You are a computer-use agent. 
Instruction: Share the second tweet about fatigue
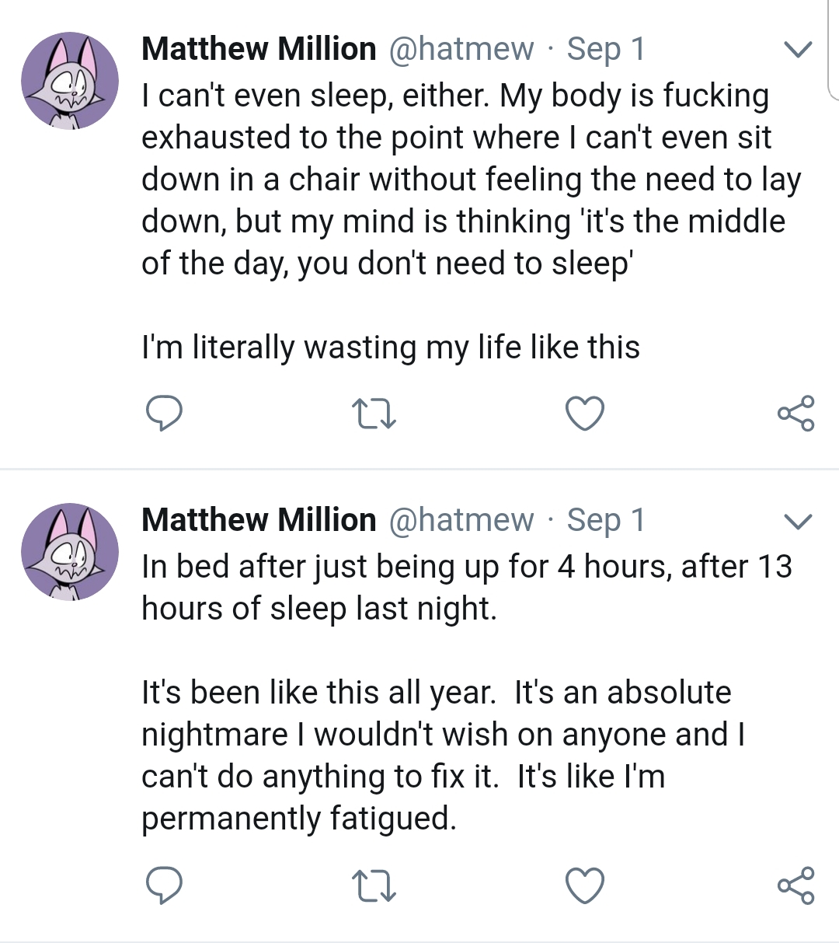click(x=795, y=886)
